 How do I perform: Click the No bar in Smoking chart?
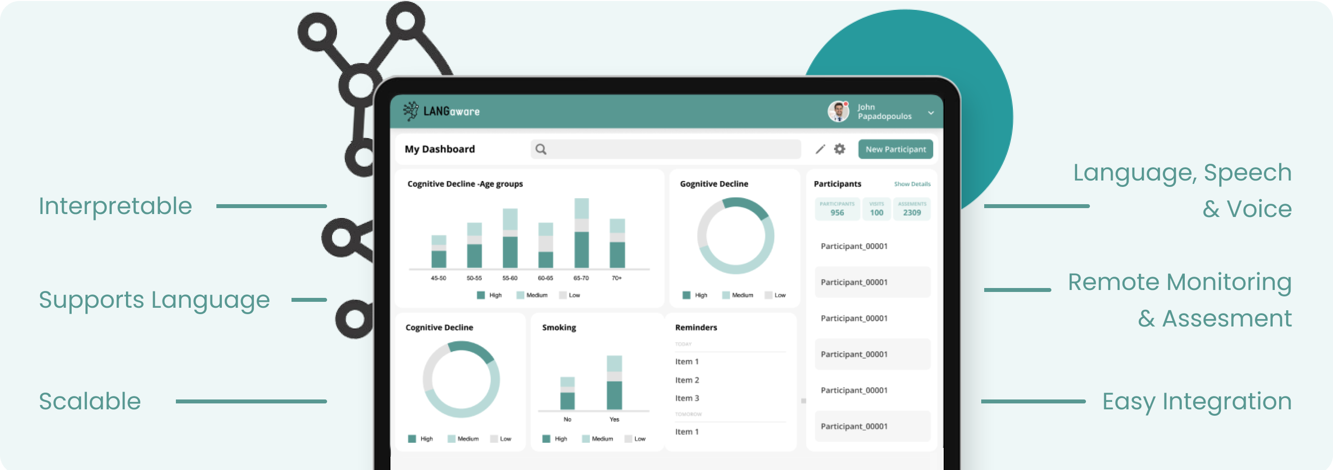[x=568, y=394]
